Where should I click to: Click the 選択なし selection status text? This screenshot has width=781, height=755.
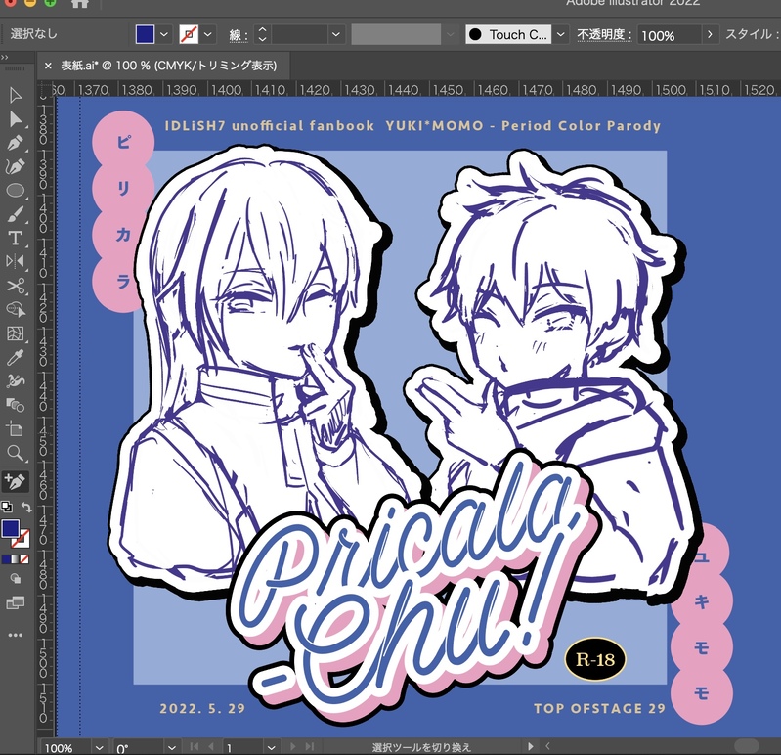(34, 34)
